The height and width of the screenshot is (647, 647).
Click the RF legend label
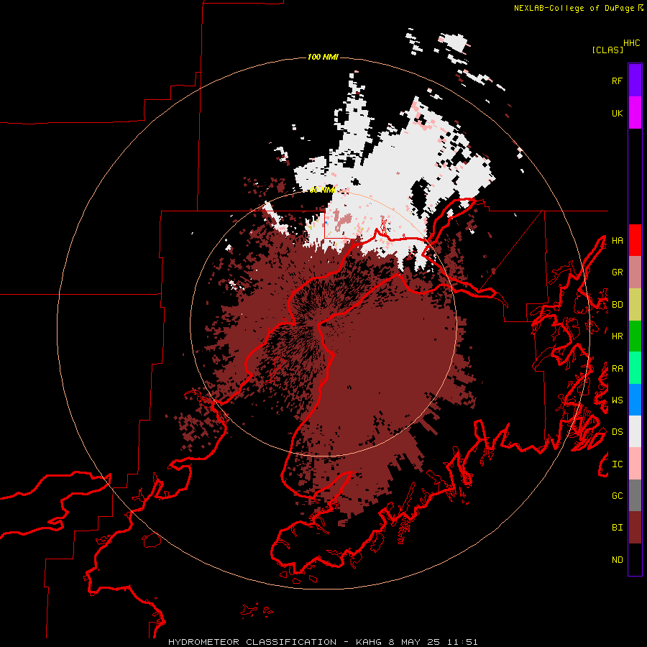point(617,81)
